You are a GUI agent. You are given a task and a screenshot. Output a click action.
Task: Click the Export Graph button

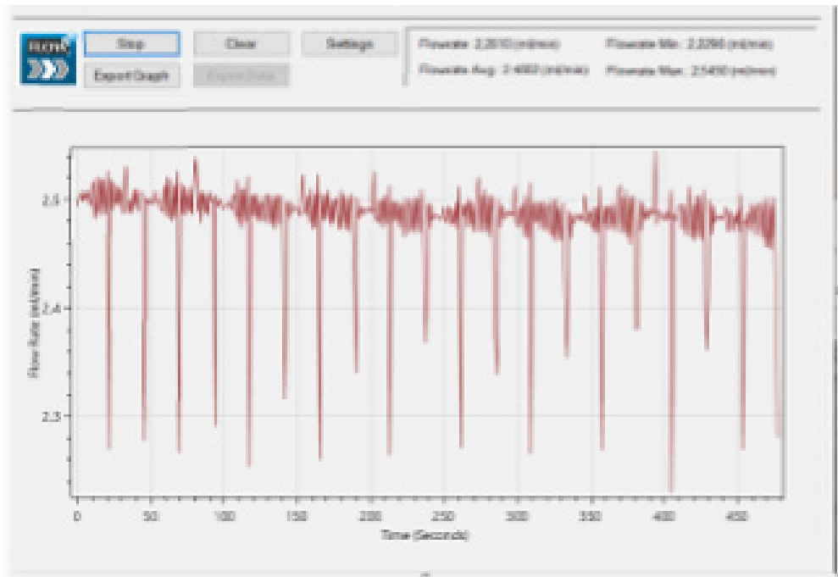click(x=131, y=75)
